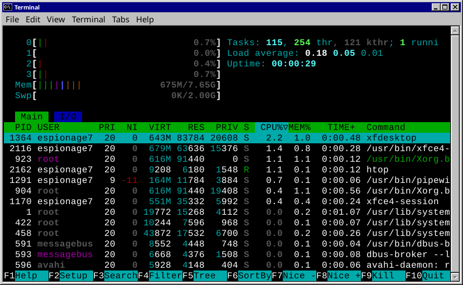Sort by the S state column header
463x285 pixels.
point(247,127)
